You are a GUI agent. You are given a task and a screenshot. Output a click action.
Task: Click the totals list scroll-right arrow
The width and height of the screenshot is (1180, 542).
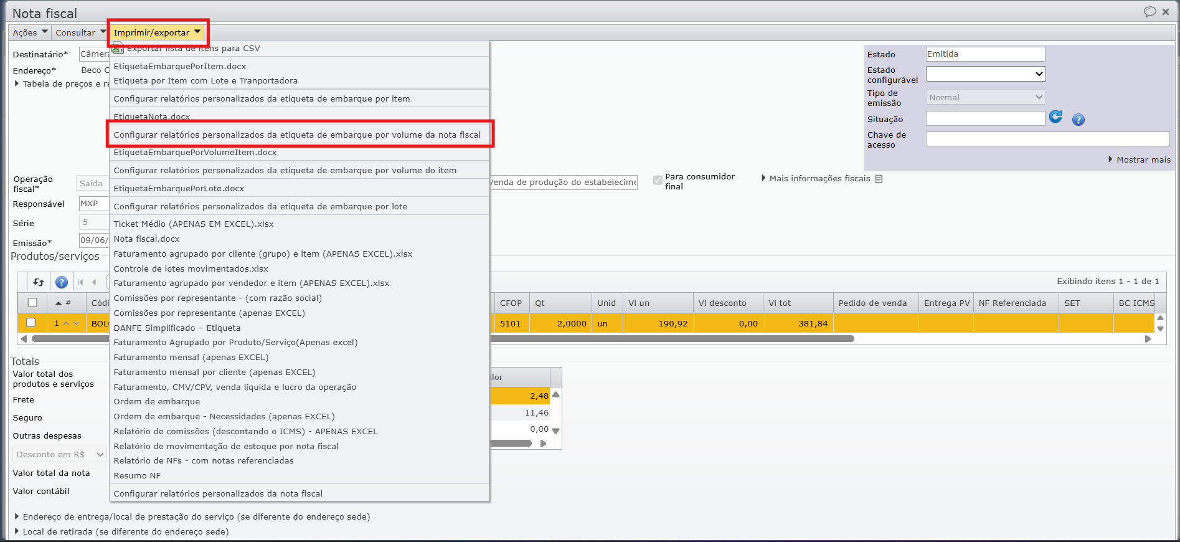[x=543, y=444]
